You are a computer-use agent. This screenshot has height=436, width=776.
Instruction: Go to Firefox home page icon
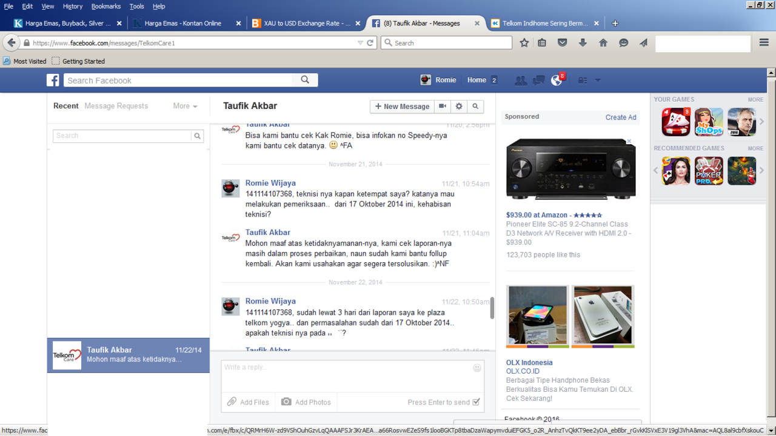[603, 43]
